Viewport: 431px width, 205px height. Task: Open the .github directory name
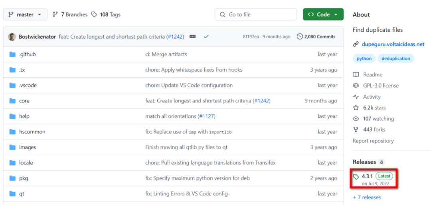coord(28,54)
